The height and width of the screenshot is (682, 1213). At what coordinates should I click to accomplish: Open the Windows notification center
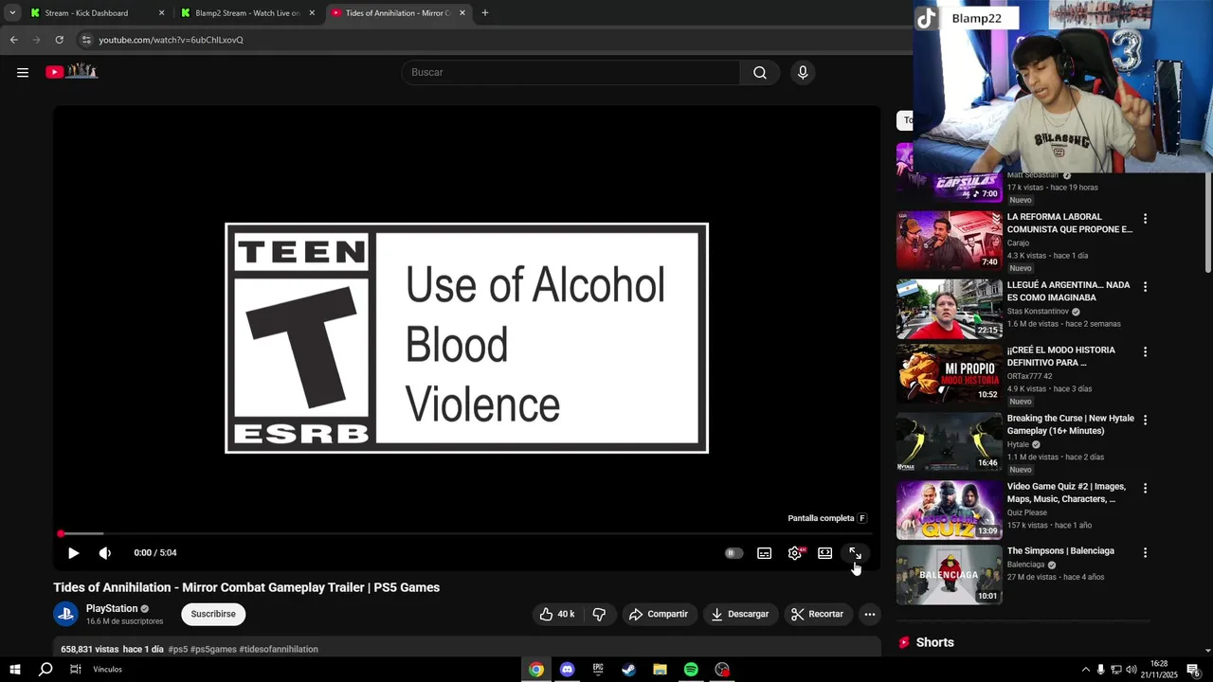tap(1193, 670)
